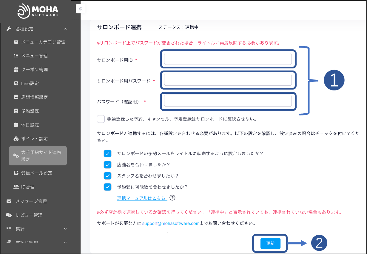The image size is (367, 260).
Task: Click the help question mark icon
Action: [172, 198]
